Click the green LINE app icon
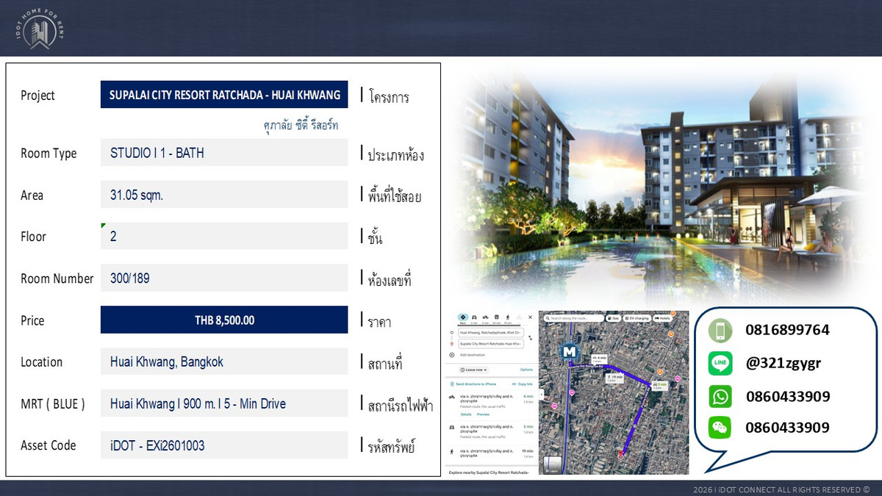Image resolution: width=882 pixels, height=496 pixels. (720, 363)
